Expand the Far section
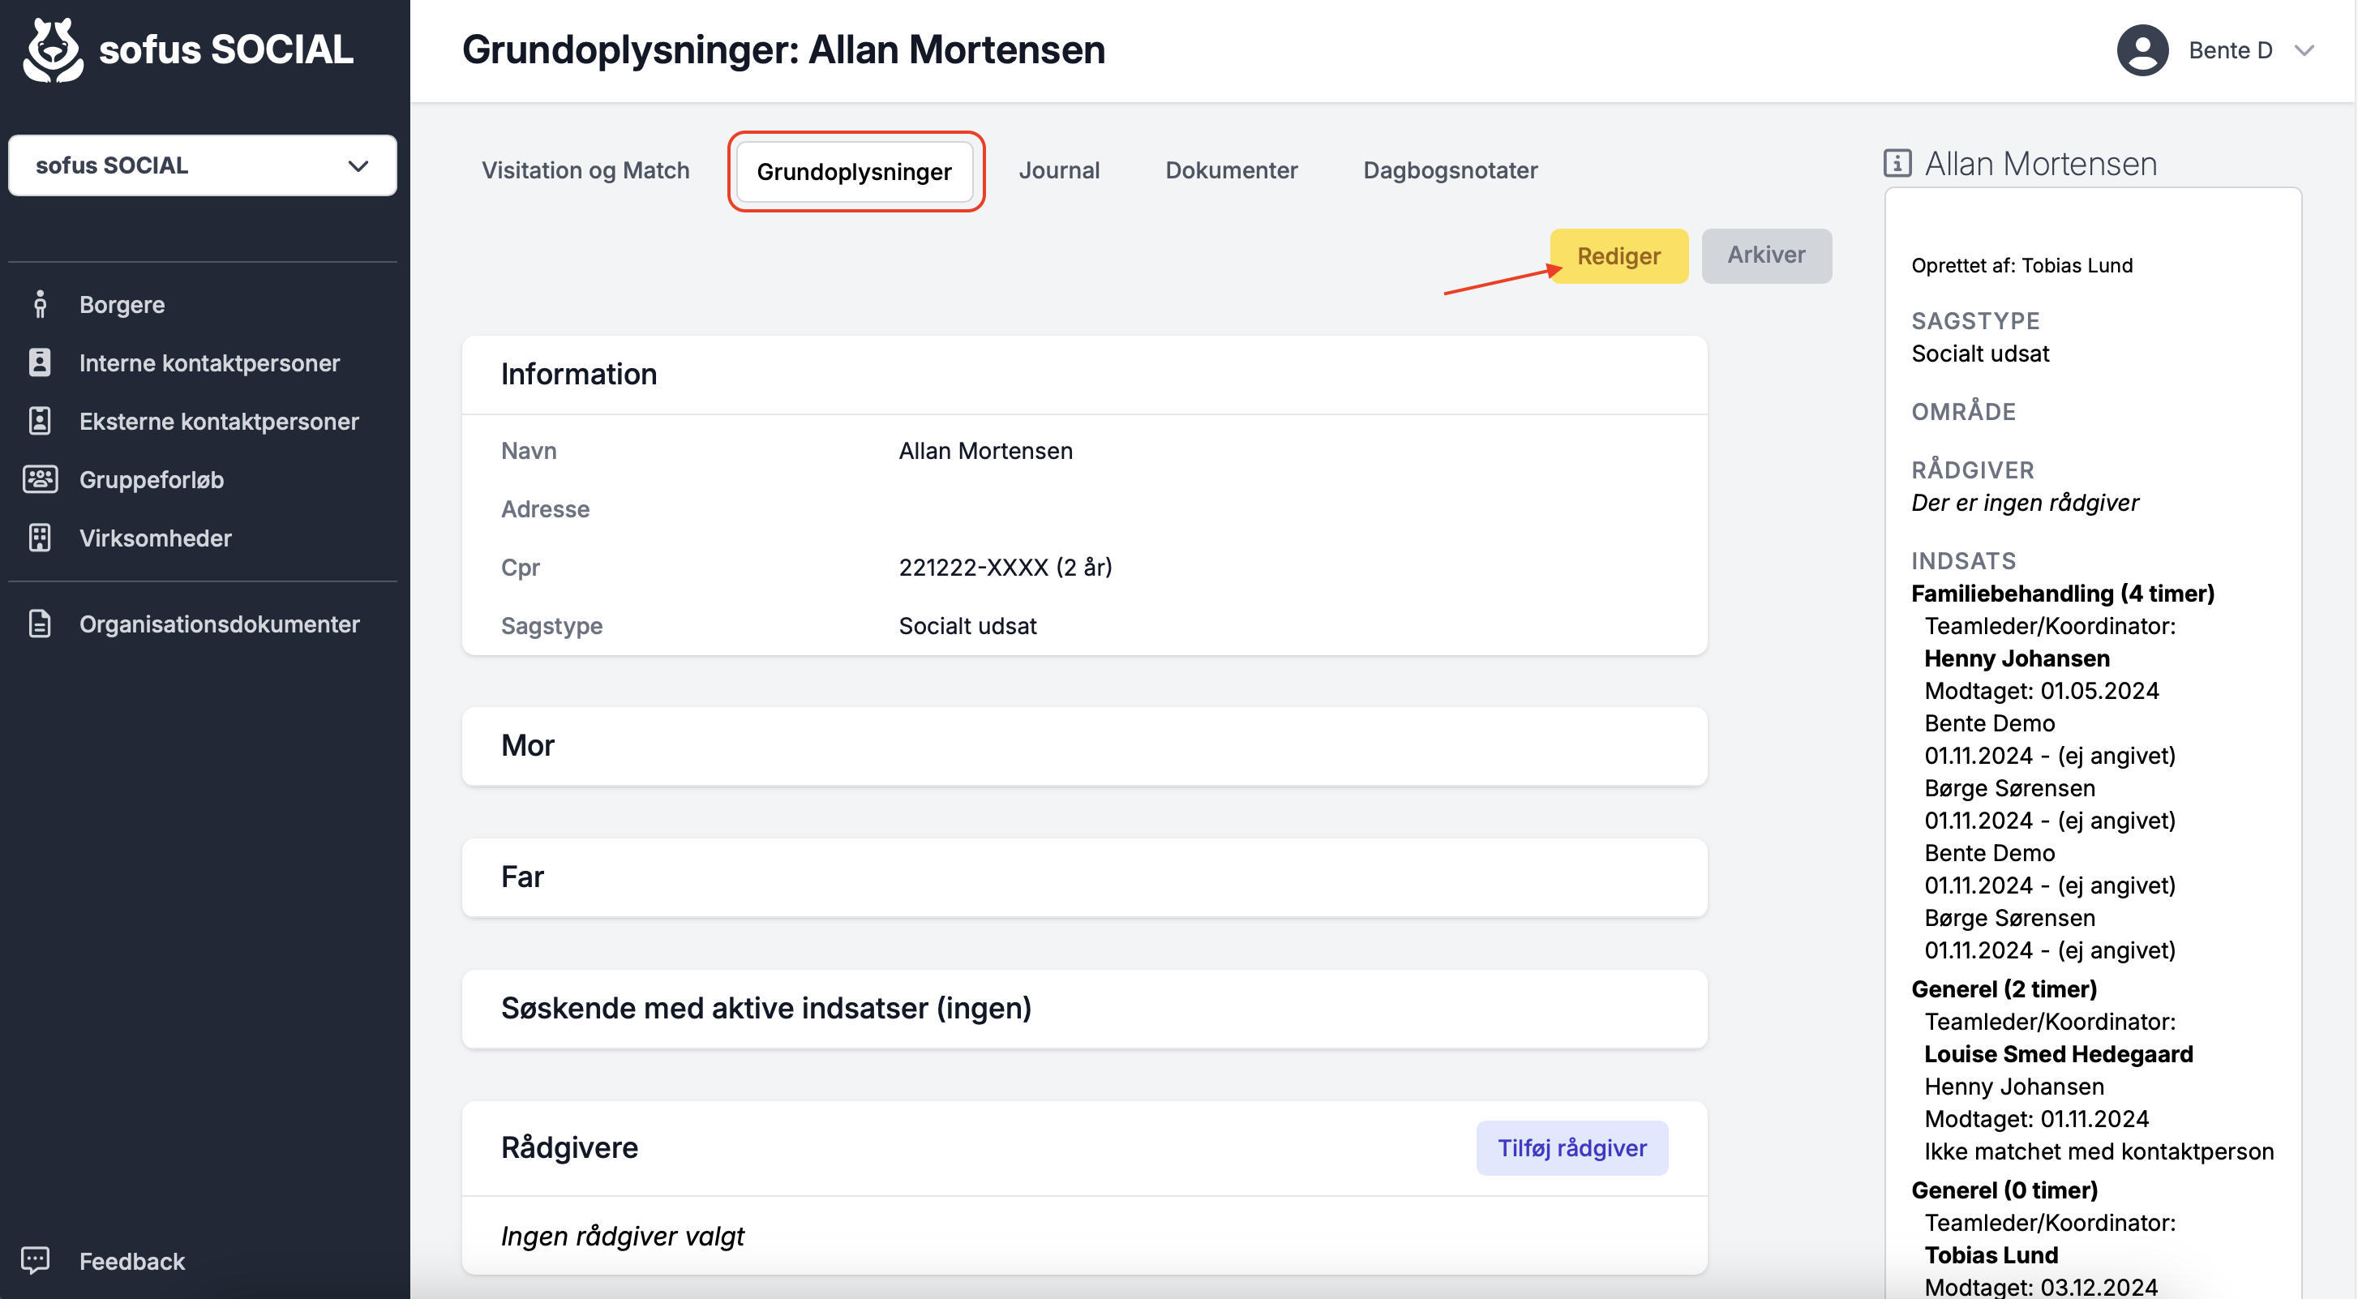This screenshot has width=2358, height=1299. pyautogui.click(x=1084, y=877)
